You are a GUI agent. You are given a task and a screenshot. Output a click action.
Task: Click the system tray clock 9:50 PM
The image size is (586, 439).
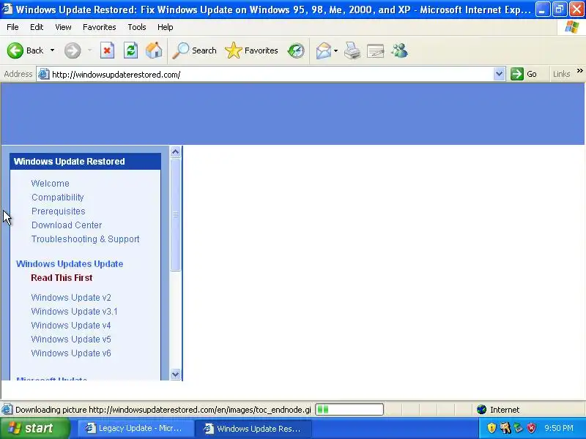coord(559,428)
